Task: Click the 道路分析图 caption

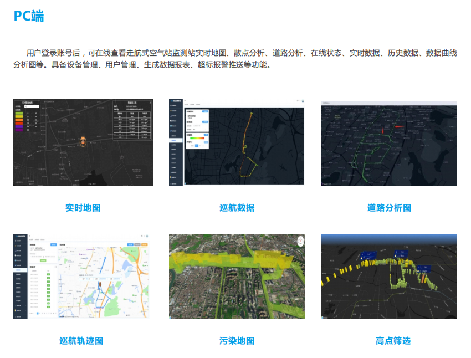Action: click(x=389, y=208)
